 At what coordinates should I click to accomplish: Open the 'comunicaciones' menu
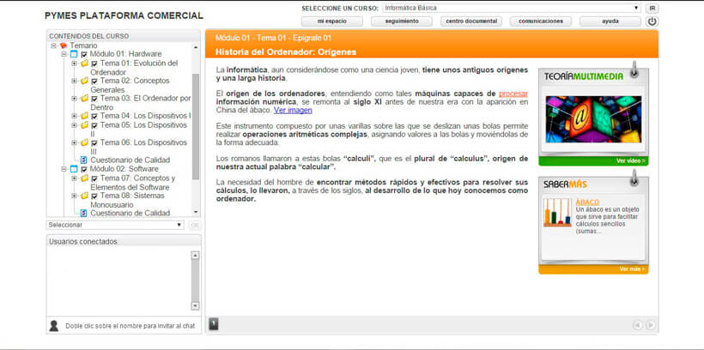click(541, 21)
